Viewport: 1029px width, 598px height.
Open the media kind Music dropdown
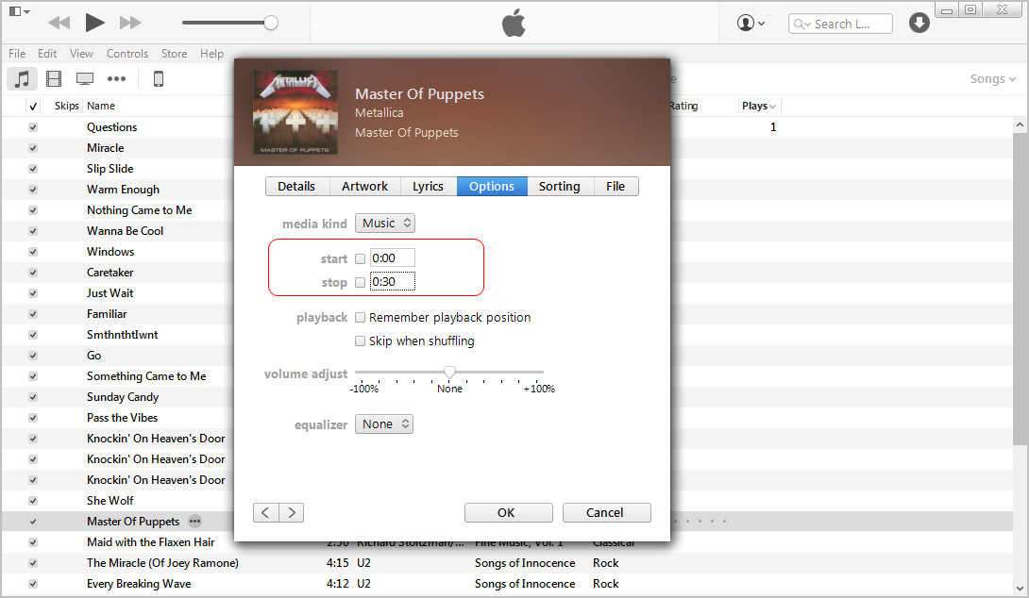[x=385, y=223]
